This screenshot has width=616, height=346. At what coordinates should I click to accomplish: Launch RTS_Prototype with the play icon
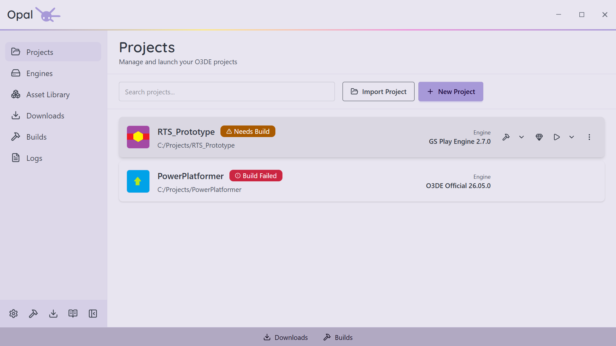tap(557, 137)
